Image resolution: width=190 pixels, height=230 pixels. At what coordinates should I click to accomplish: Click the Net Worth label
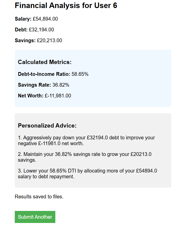click(x=31, y=96)
